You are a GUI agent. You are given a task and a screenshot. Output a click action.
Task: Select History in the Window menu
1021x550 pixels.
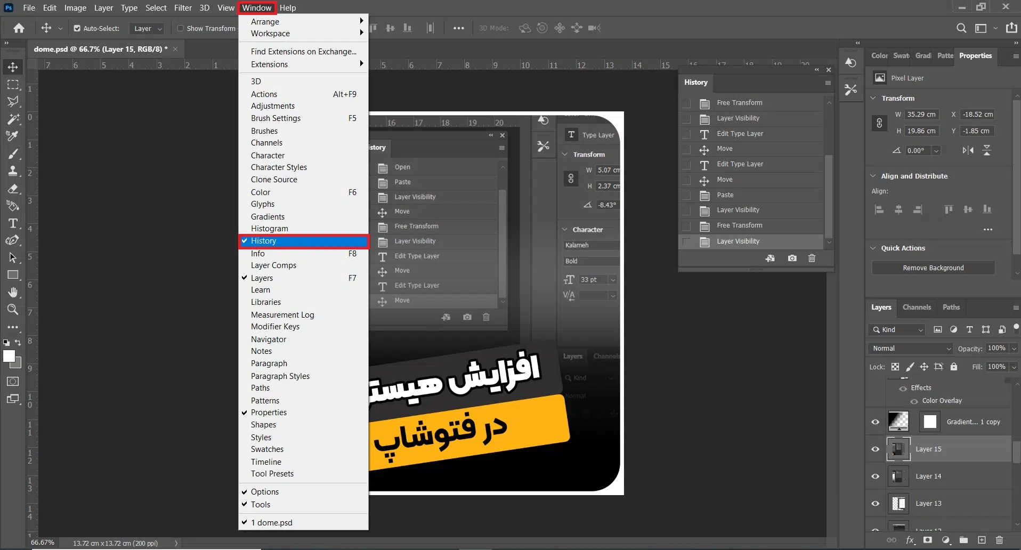coord(303,241)
